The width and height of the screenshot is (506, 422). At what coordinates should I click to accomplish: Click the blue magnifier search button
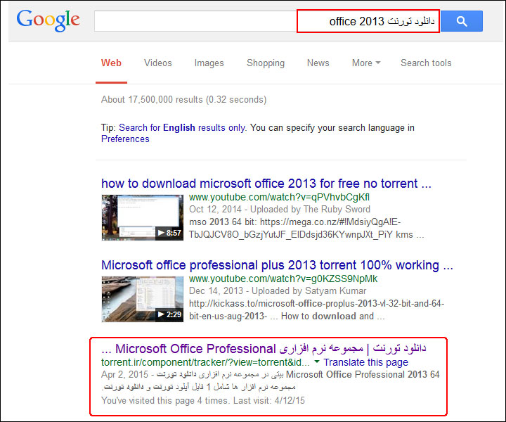(x=462, y=21)
